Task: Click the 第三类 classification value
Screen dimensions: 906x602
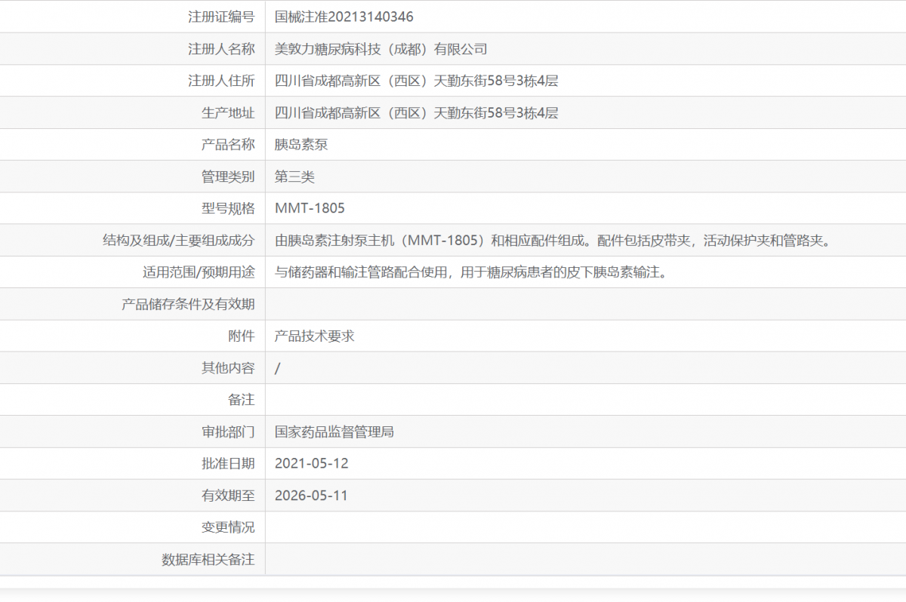Action: pos(293,176)
